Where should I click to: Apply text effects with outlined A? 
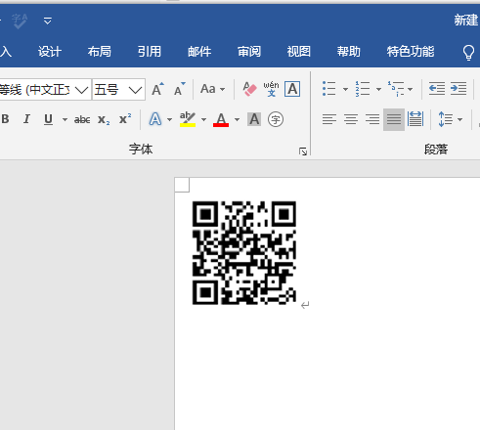click(155, 119)
